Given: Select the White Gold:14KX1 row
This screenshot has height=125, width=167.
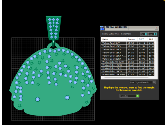Looking at the screenshot, I should (x=128, y=71).
